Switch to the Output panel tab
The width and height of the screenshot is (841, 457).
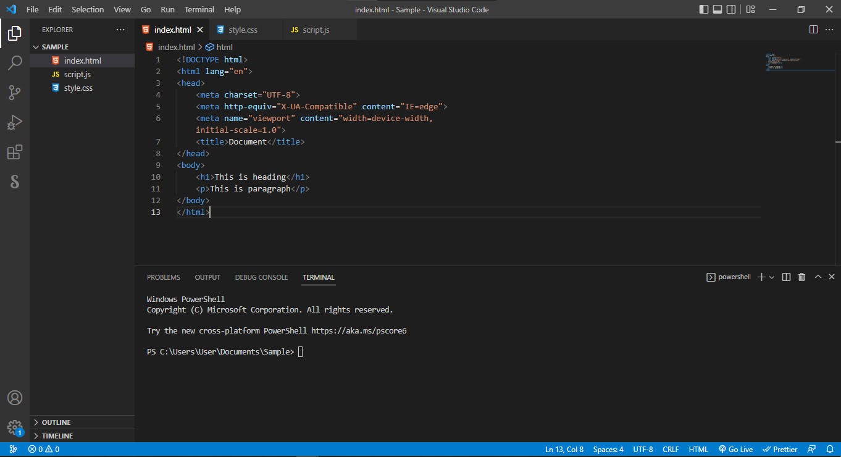(x=207, y=277)
